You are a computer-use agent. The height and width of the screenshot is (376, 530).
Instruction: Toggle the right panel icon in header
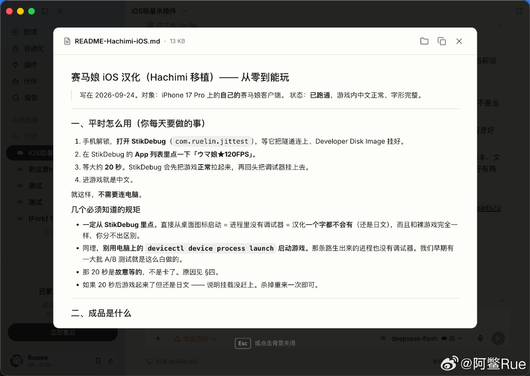[520, 11]
